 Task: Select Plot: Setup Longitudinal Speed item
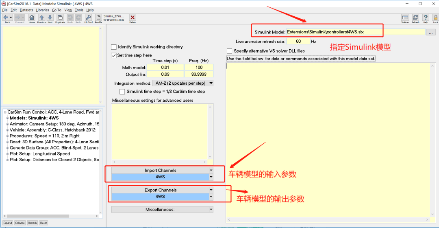tap(40, 153)
